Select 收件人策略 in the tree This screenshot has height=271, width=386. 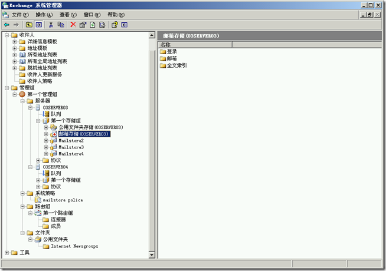click(40, 81)
